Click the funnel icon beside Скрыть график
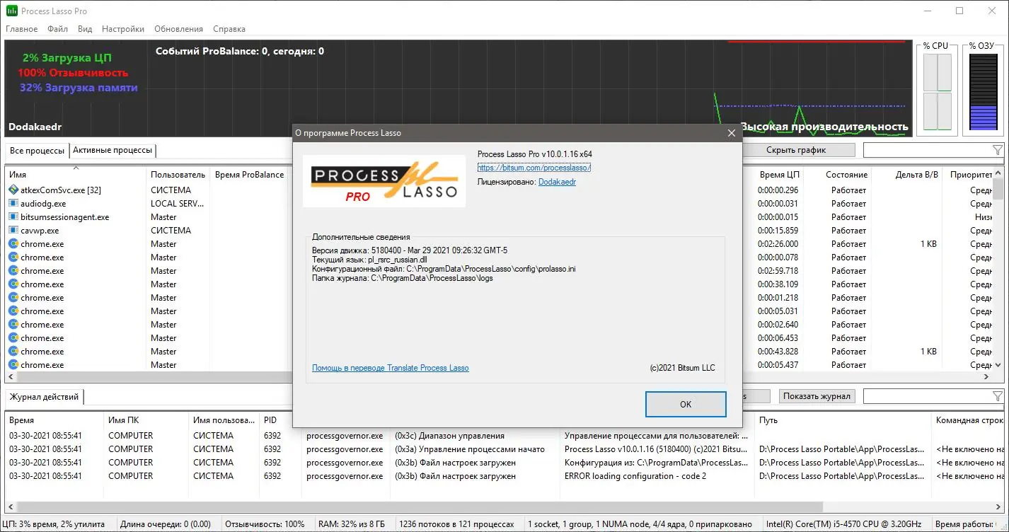Viewport: 1009px width, 532px height. click(998, 150)
